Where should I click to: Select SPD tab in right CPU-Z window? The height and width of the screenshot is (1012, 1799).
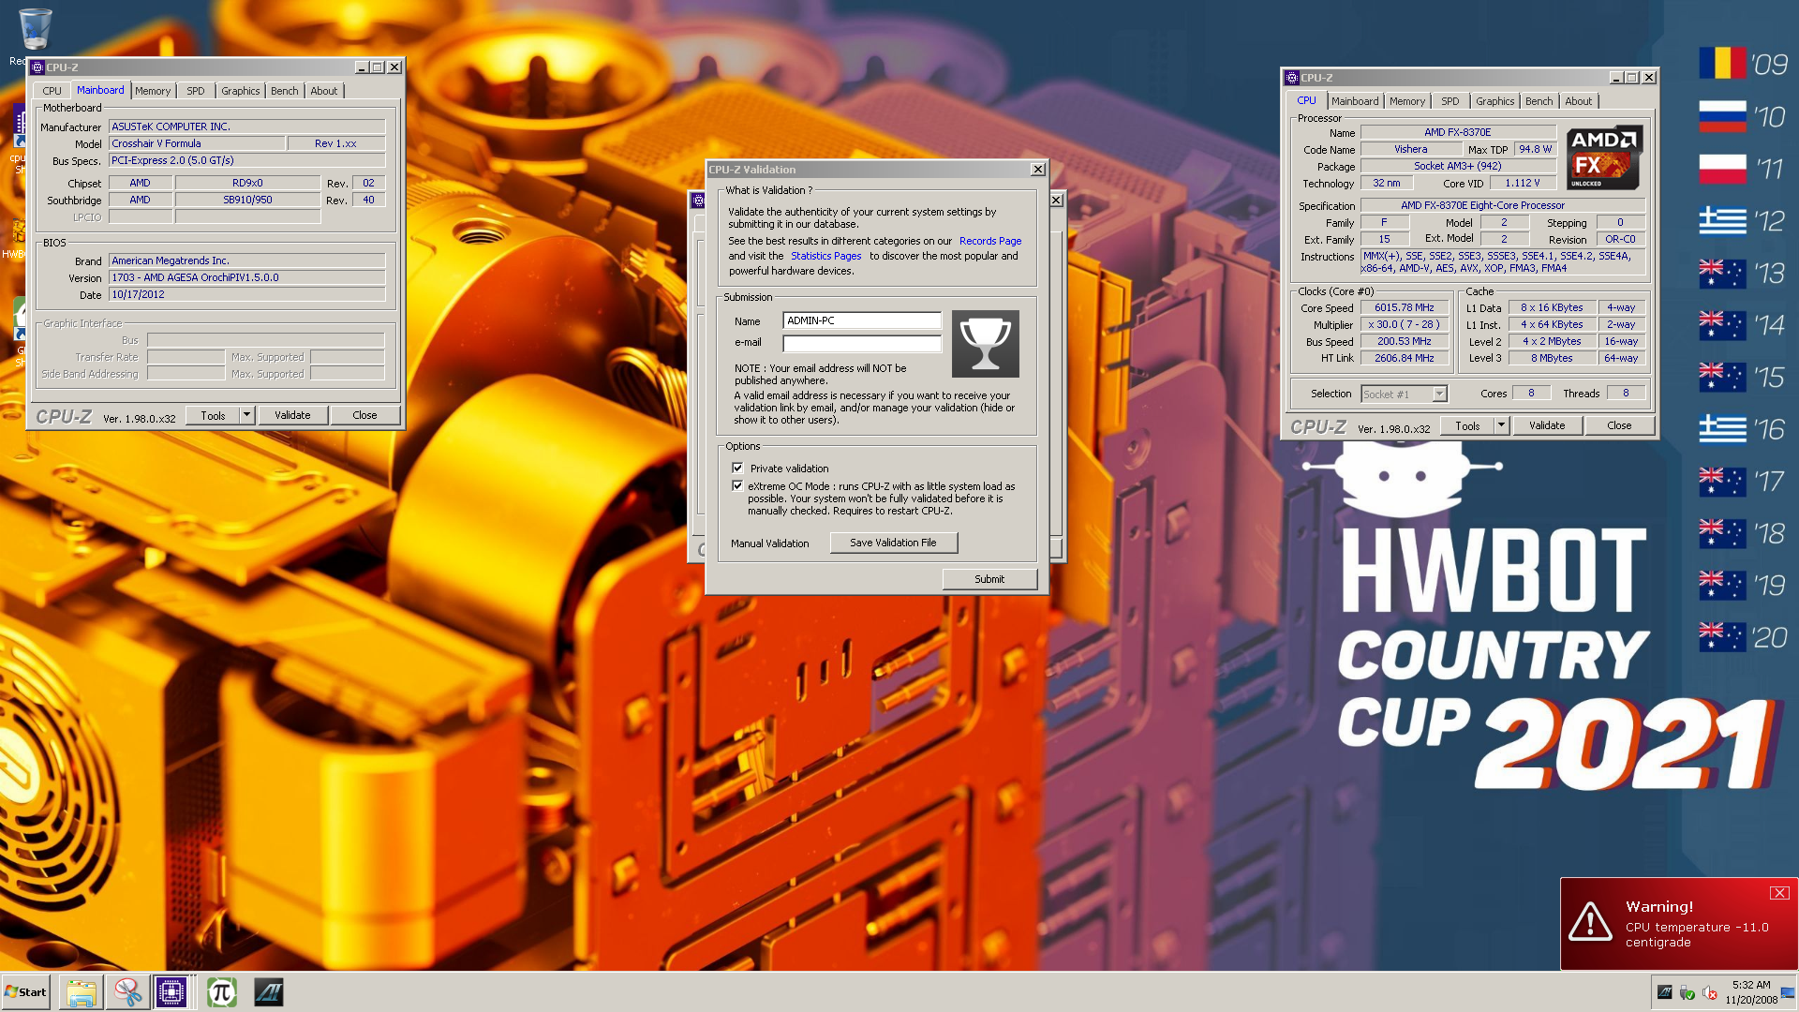coord(1450,101)
